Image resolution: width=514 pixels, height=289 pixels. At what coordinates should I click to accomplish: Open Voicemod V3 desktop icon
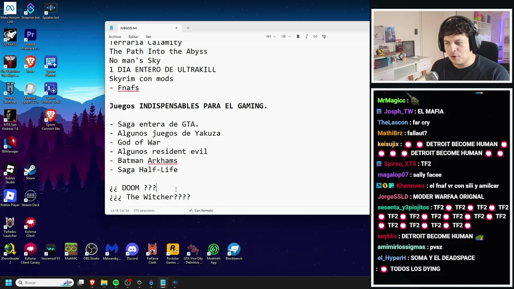(x=51, y=252)
